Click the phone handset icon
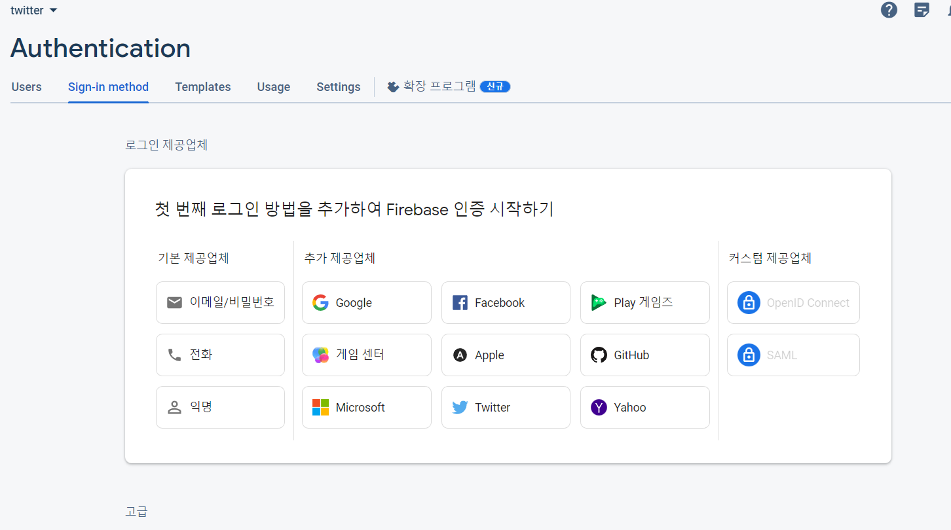This screenshot has height=530, width=951. (174, 355)
